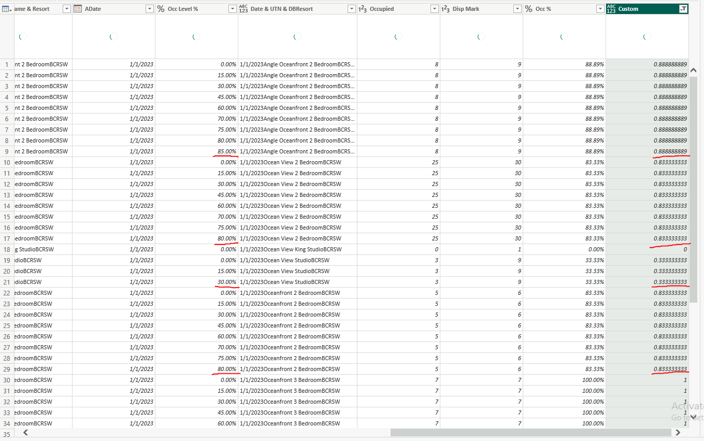Click the horizontal scrollbar's left arrow

click(x=25, y=432)
